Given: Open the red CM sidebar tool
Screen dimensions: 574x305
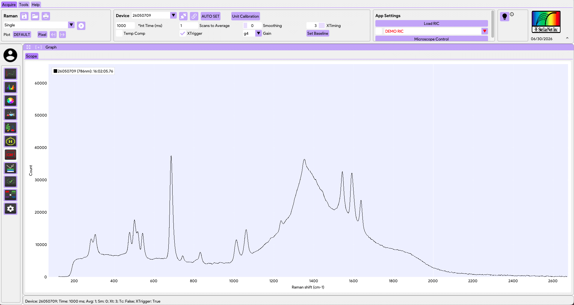Looking at the screenshot, I should click(10, 155).
